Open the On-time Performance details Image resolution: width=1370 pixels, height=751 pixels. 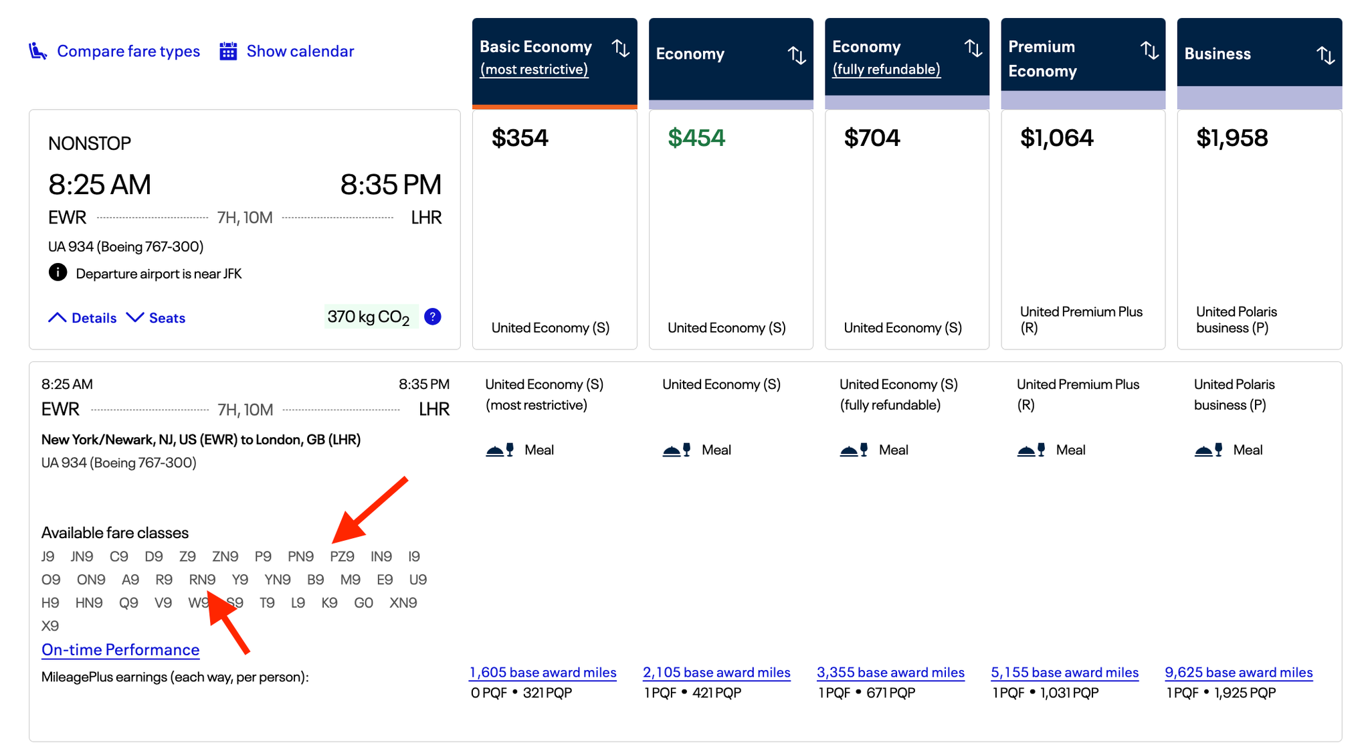pyautogui.click(x=120, y=649)
